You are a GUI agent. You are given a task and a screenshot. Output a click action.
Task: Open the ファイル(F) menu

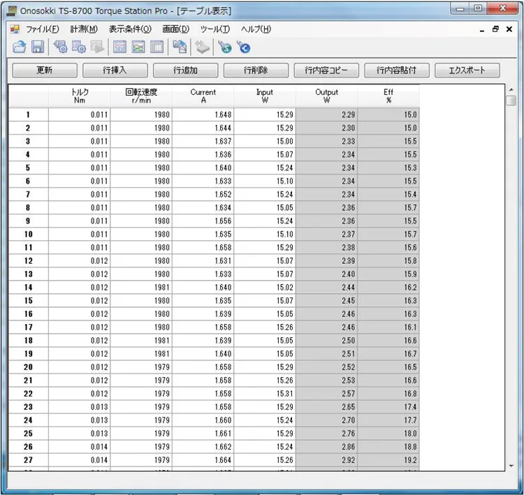[43, 29]
